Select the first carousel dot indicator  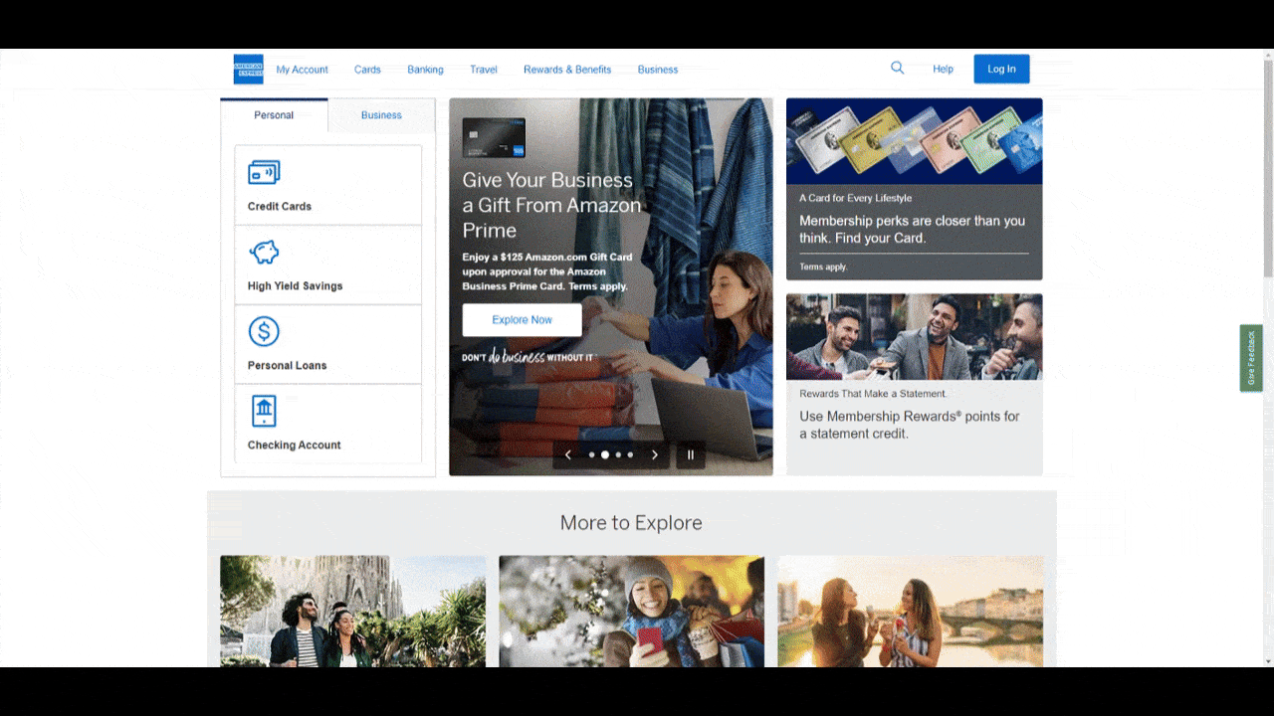pos(592,454)
